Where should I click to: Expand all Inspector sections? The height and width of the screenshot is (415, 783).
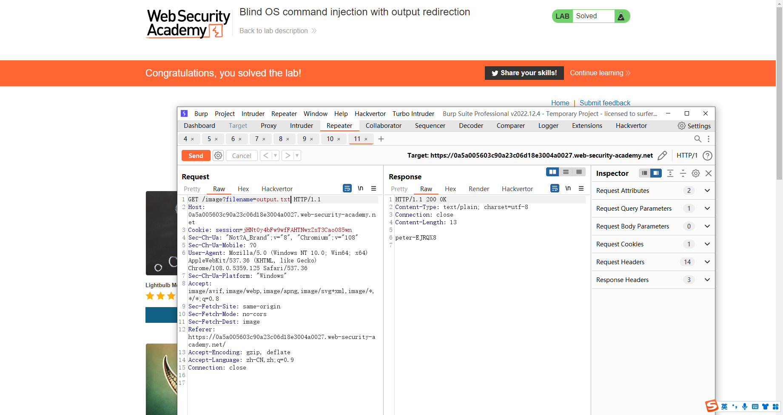click(x=670, y=173)
